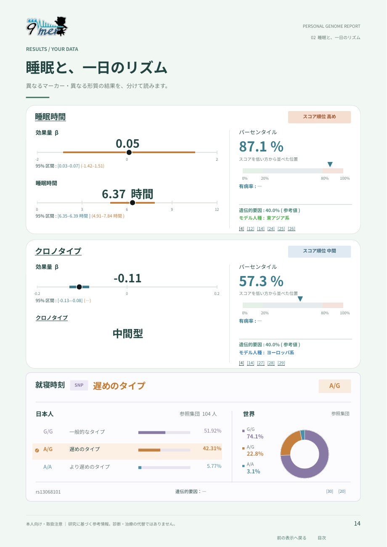Screen dimensions: 387x547
Task: Open reference [29] in the クロノタイプ card
Action: point(281,363)
